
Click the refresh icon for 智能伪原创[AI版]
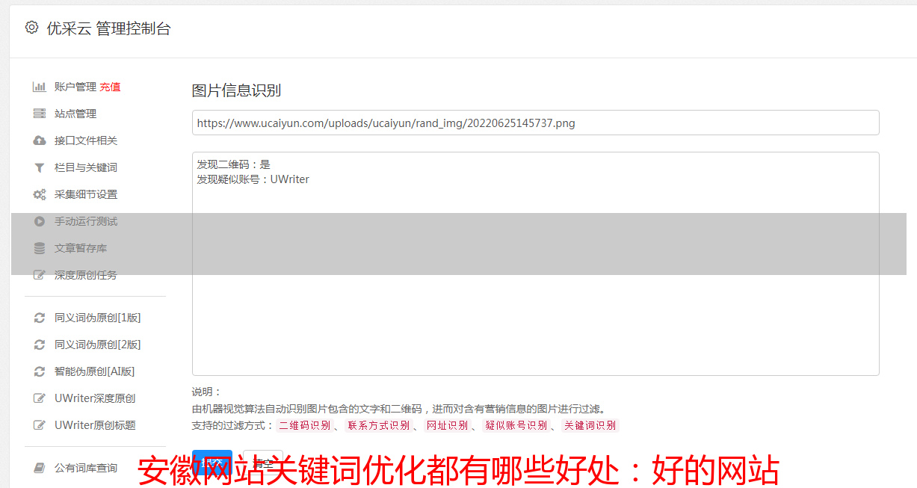pos(40,371)
